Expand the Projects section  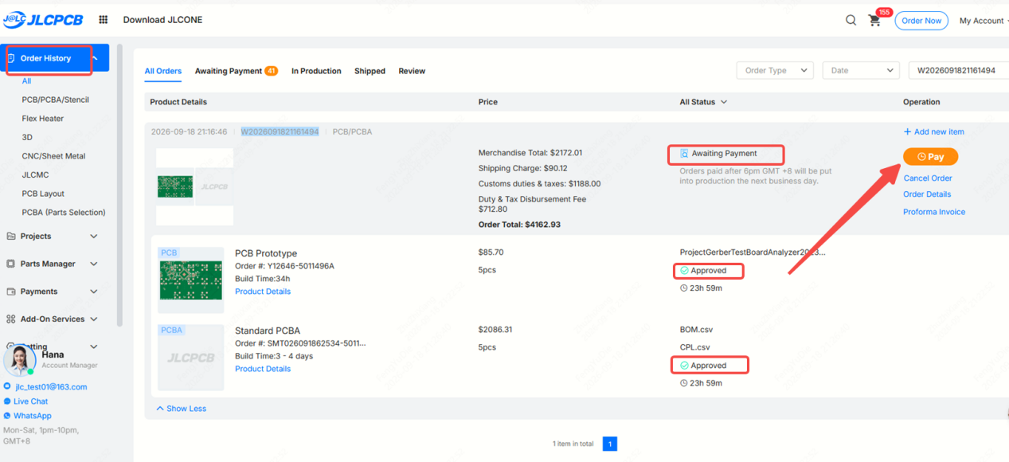point(94,237)
